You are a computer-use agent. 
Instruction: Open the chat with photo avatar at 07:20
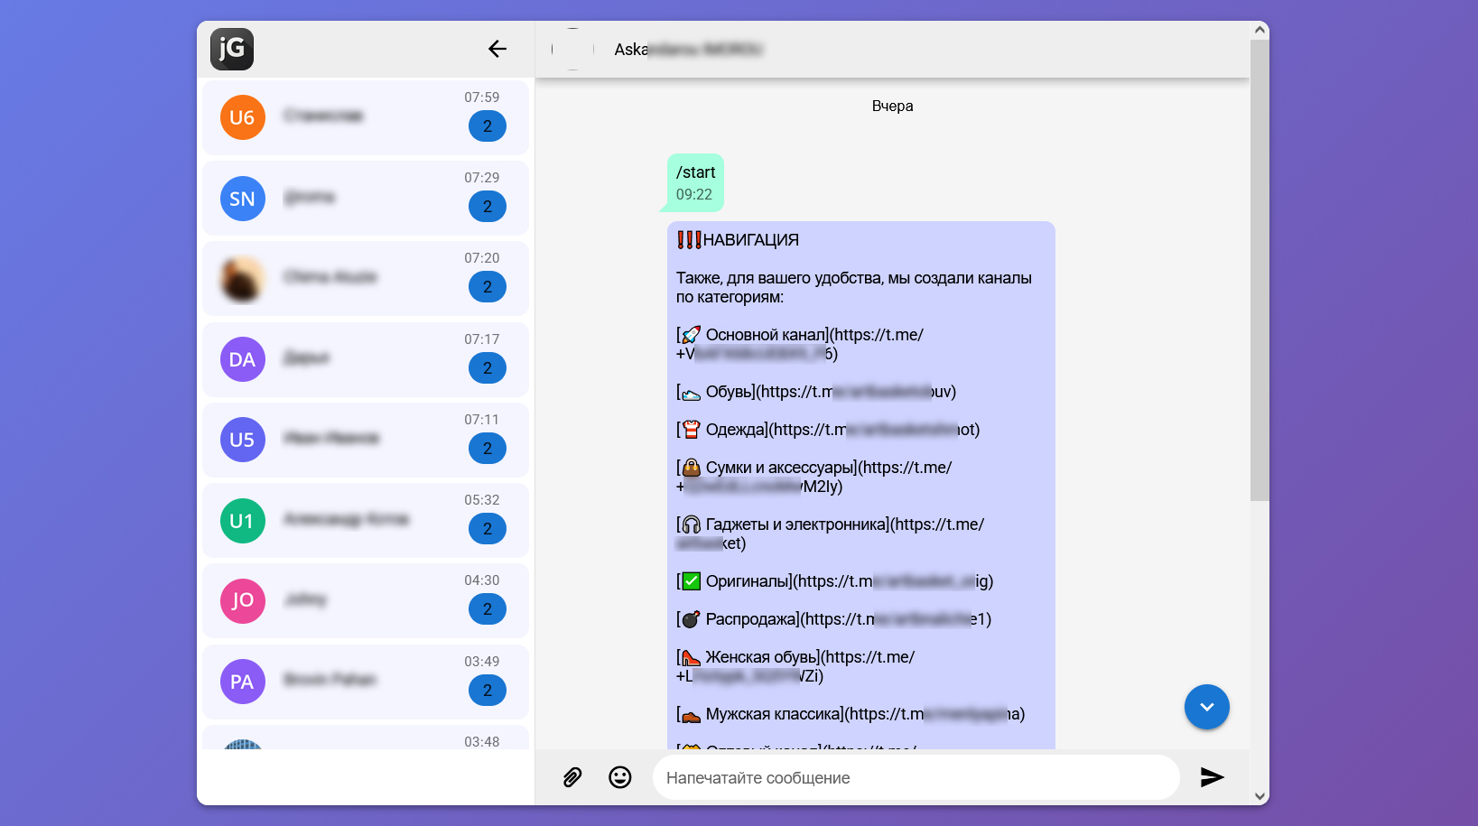click(x=243, y=279)
